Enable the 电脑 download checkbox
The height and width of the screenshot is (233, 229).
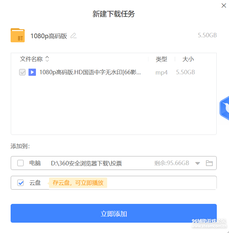click(x=20, y=163)
